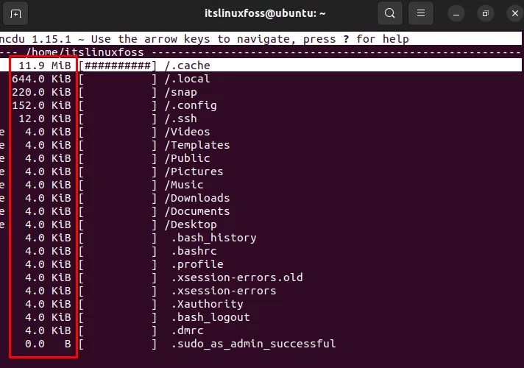Select the /Public directory

point(187,158)
